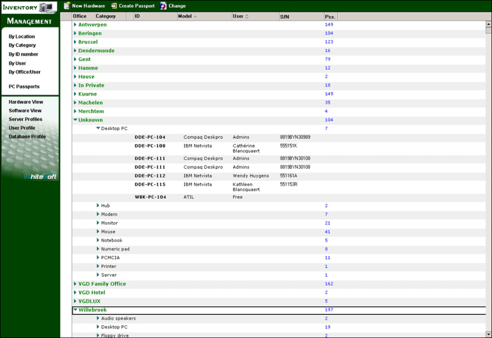The height and width of the screenshot is (338, 492).
Task: Click the Brussel office name
Action: (88, 42)
